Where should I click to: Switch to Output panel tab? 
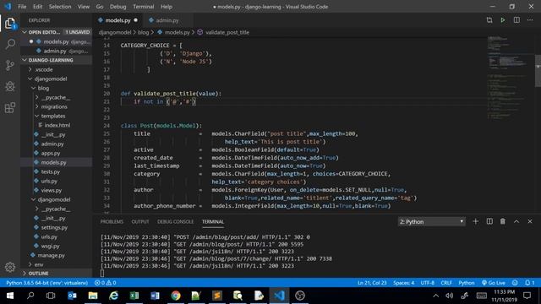(140, 221)
